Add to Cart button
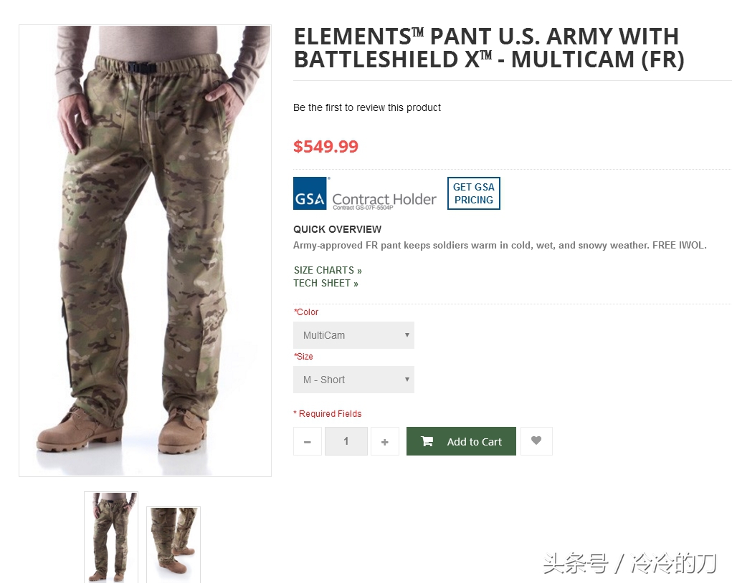 pos(461,441)
